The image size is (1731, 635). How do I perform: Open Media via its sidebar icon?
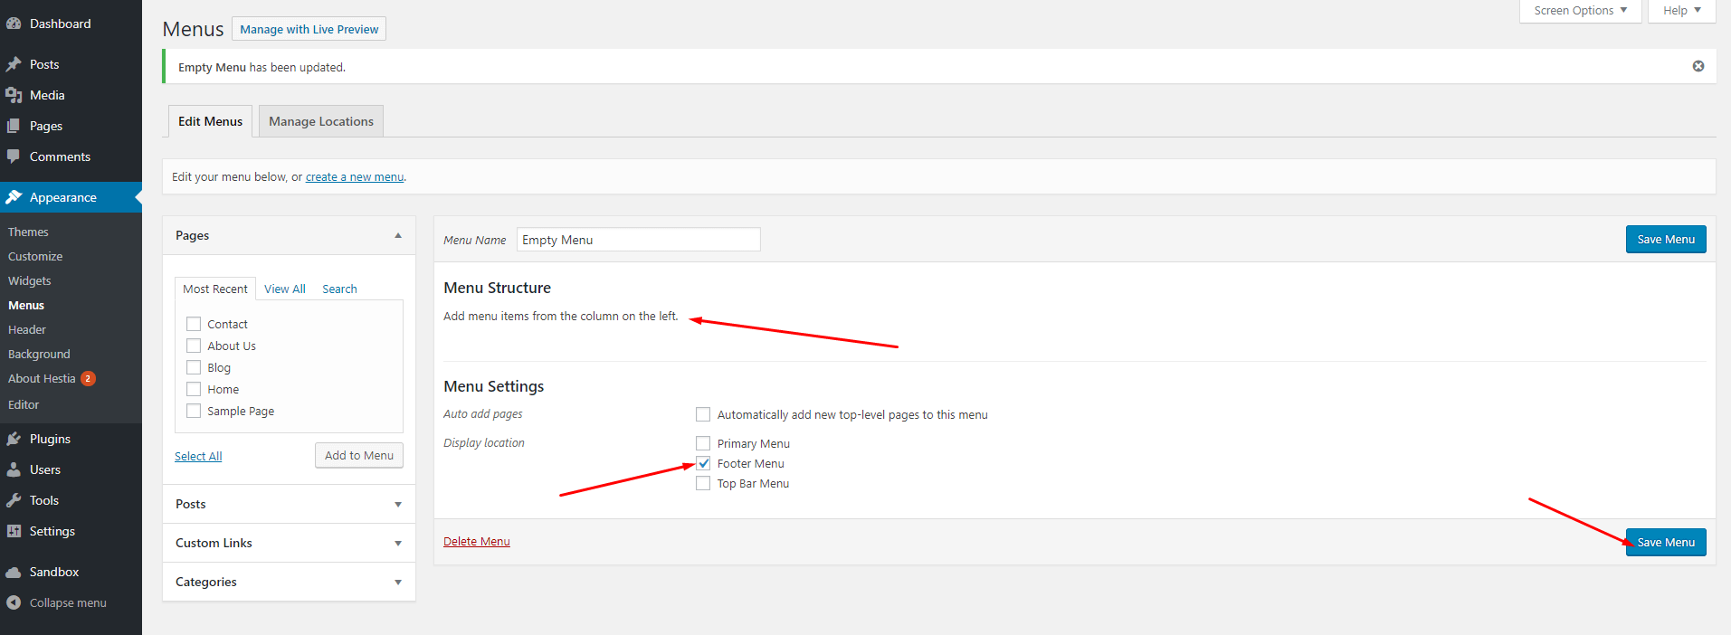click(14, 95)
